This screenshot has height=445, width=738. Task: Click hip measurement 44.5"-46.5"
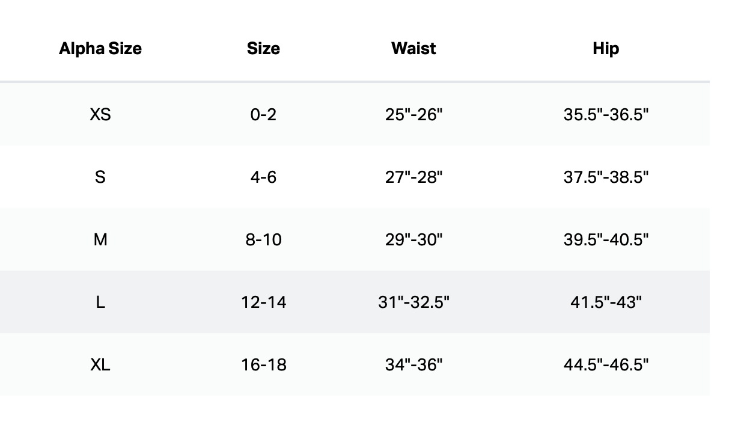click(606, 364)
